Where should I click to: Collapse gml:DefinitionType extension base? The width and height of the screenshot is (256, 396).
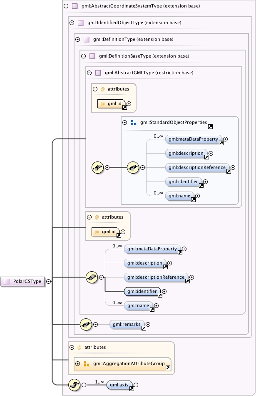pos(77,39)
